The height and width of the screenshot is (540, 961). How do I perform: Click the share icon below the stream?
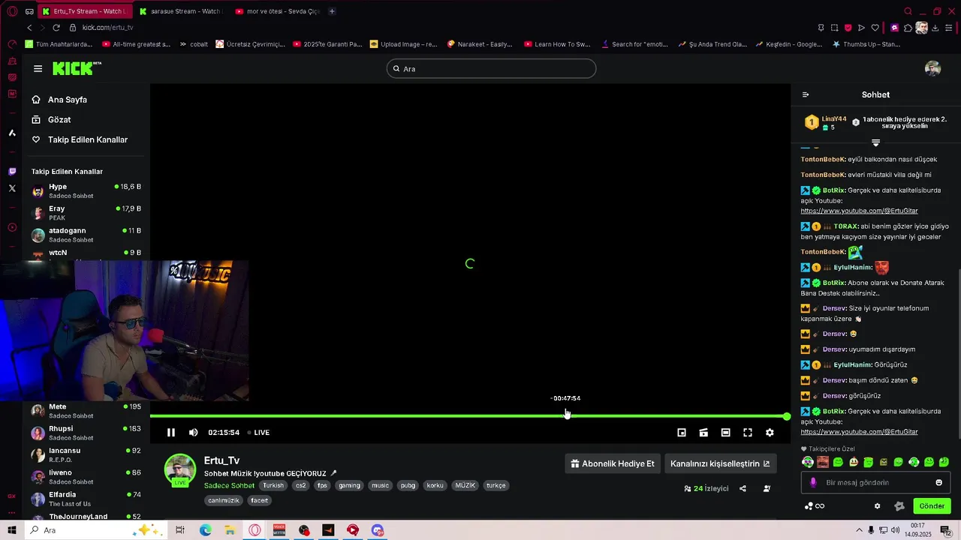pyautogui.click(x=743, y=488)
